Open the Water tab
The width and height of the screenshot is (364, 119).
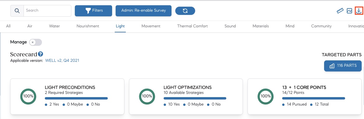[x=54, y=26]
